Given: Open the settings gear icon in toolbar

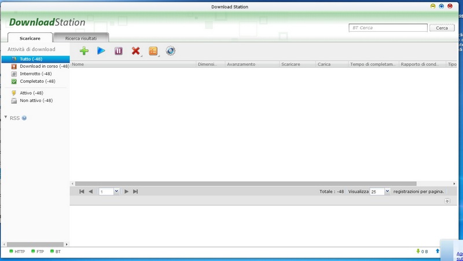Looking at the screenshot, I should click(x=170, y=51).
